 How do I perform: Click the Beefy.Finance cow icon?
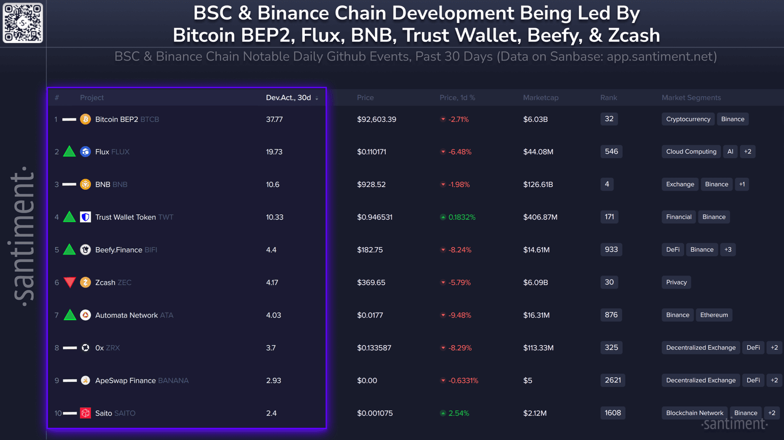click(x=85, y=250)
